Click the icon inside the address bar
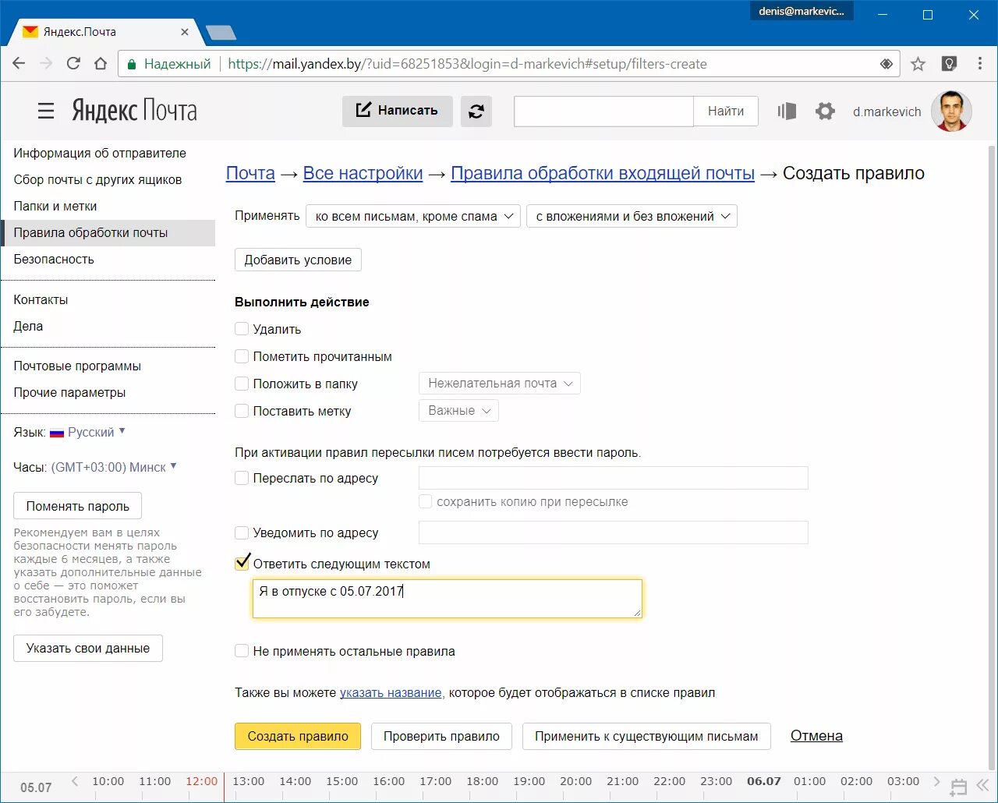The height and width of the screenshot is (803, 998). pos(887,64)
